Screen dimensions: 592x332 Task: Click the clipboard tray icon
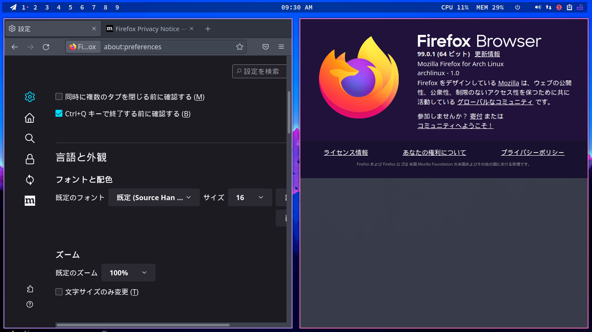click(569, 7)
